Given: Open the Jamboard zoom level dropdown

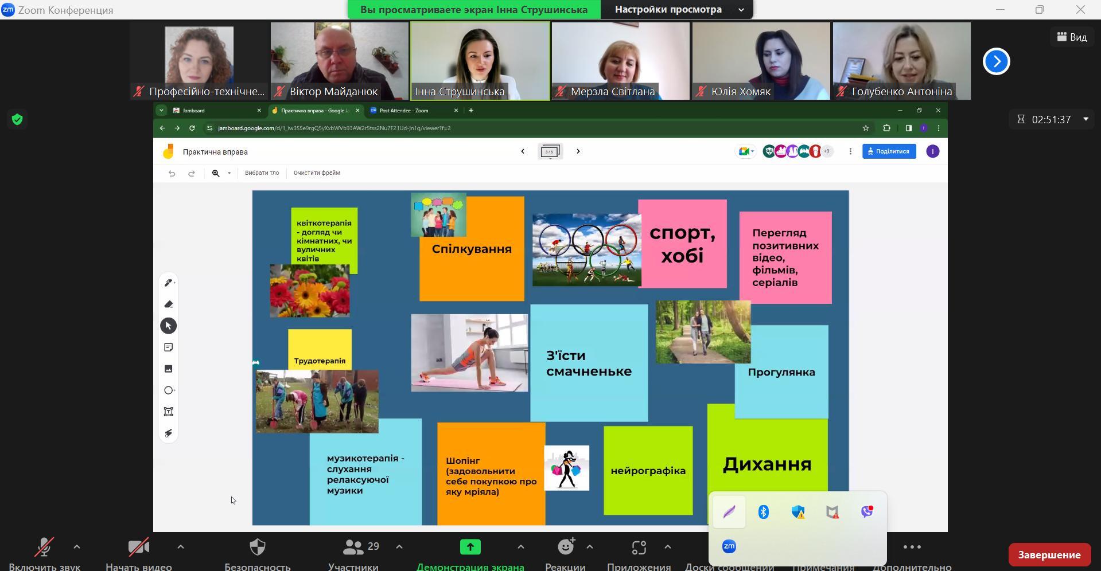Looking at the screenshot, I should 229,173.
